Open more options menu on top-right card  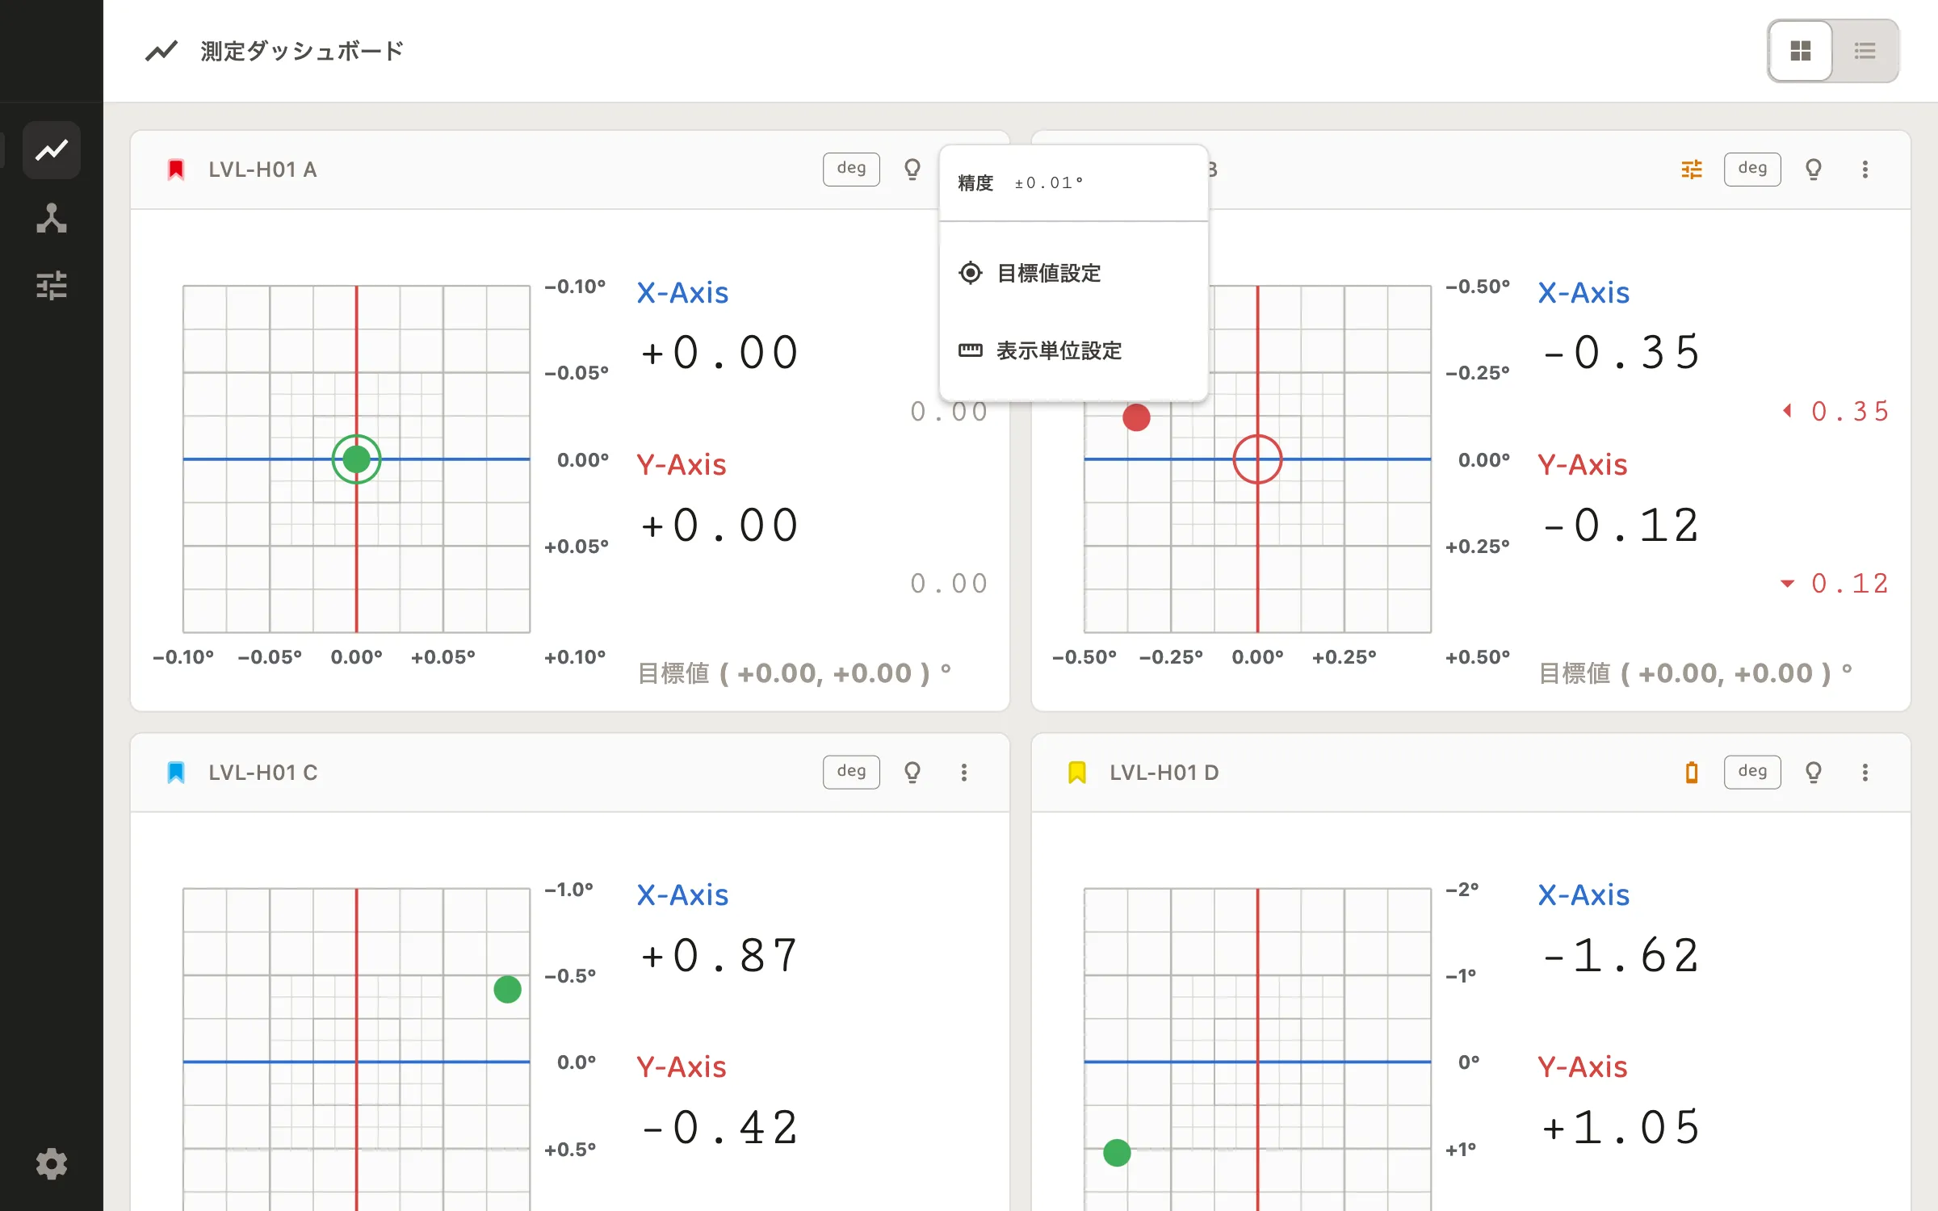point(1865,170)
